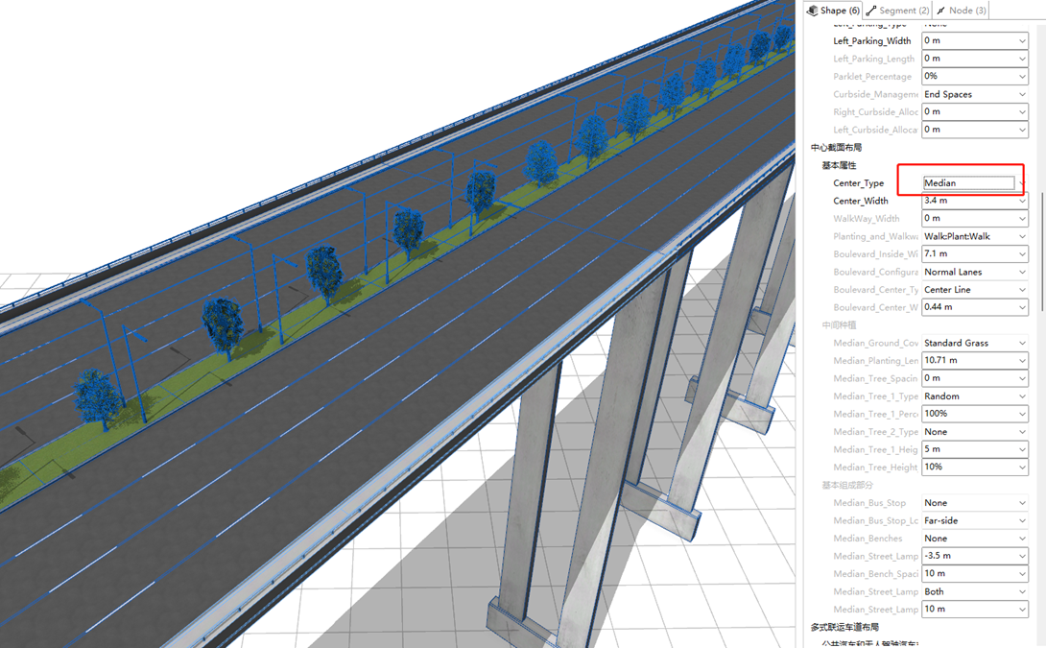Image resolution: width=1046 pixels, height=648 pixels.
Task: Click the Parklet_Percentage attribute label
Action: pos(872,77)
